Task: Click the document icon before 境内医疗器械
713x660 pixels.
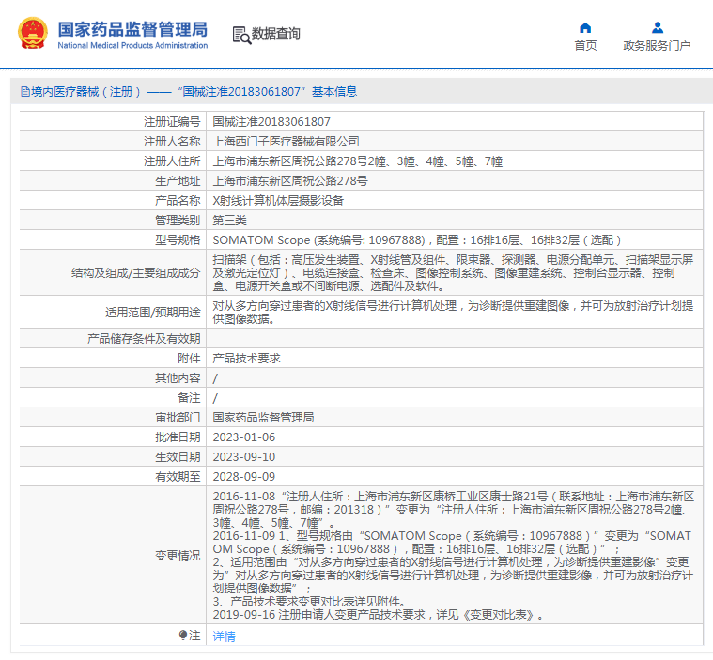Action: [x=25, y=92]
